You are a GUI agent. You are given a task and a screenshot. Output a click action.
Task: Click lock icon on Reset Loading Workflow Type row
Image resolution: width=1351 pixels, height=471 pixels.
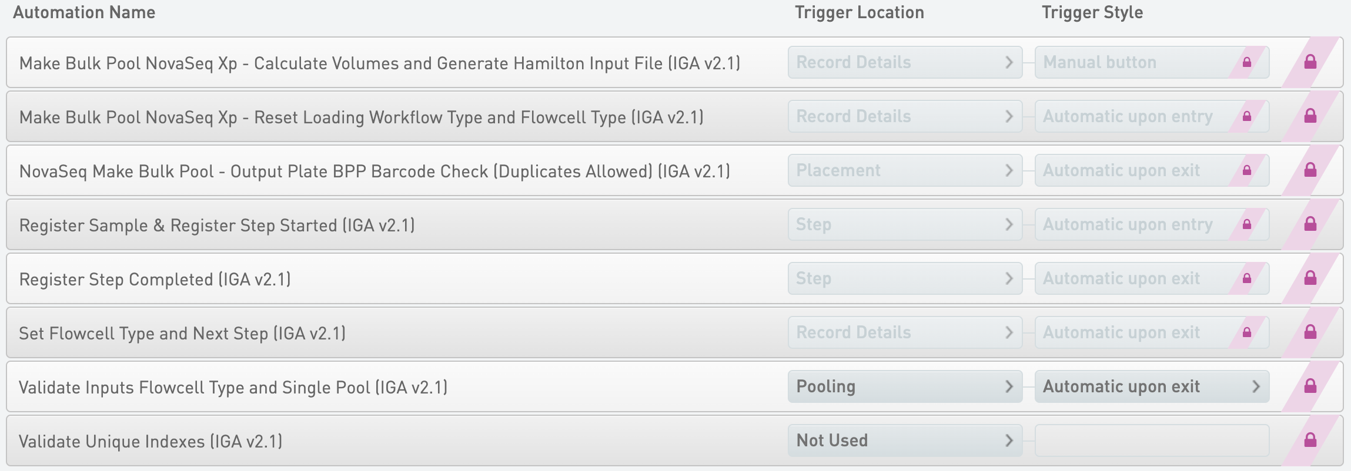click(1310, 116)
